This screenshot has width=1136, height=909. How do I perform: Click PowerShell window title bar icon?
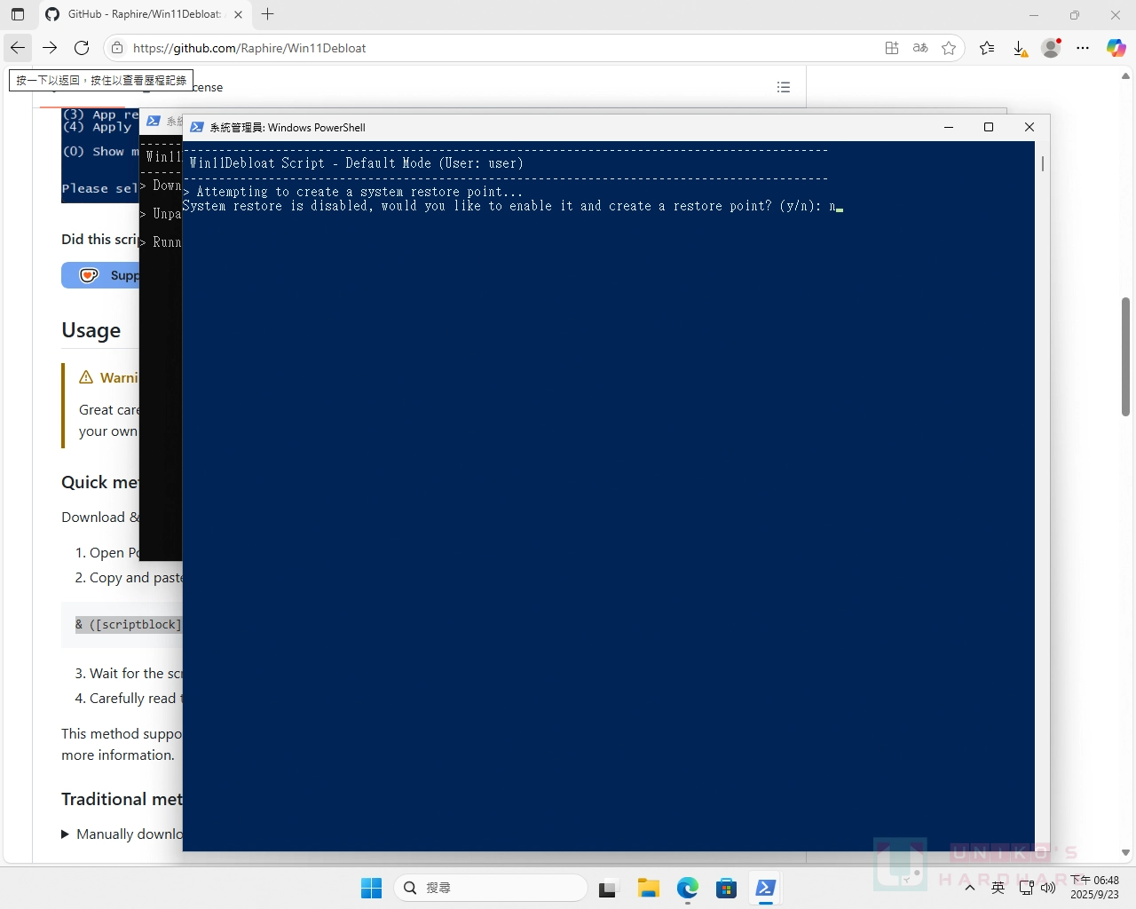tap(197, 127)
